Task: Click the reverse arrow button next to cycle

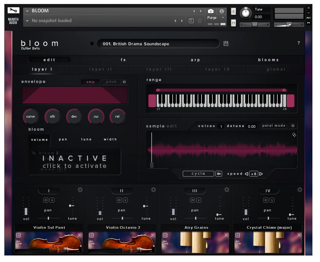Action: [x=219, y=174]
